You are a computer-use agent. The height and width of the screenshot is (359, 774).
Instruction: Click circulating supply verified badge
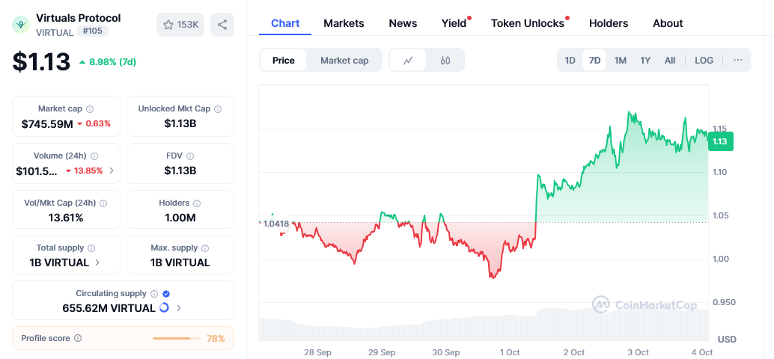(166, 294)
